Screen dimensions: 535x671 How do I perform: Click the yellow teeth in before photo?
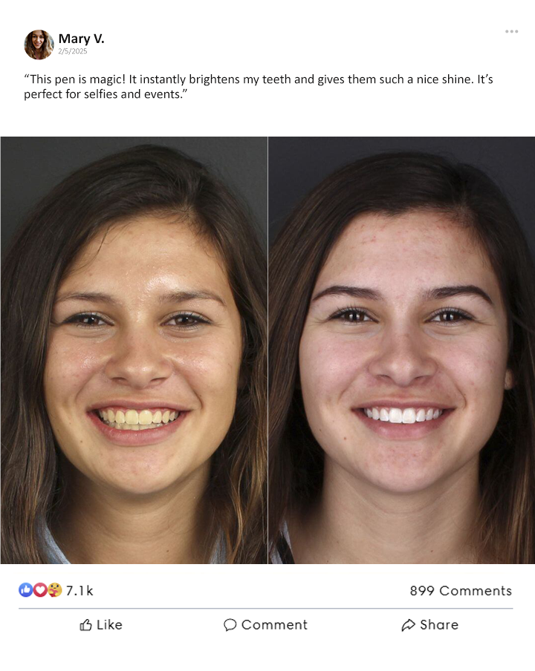pyautogui.click(x=137, y=419)
